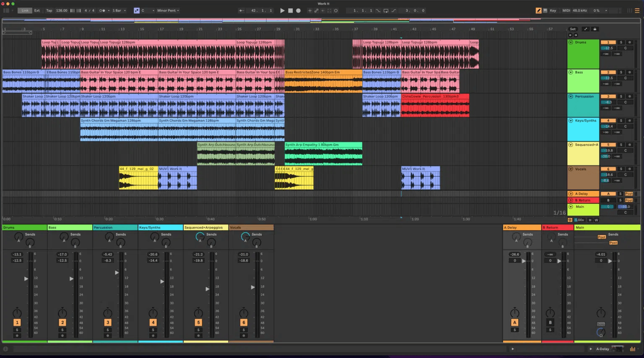Click the Optimize Arrangement Width W button
Screen dimensions: 644x358
(x=596, y=220)
